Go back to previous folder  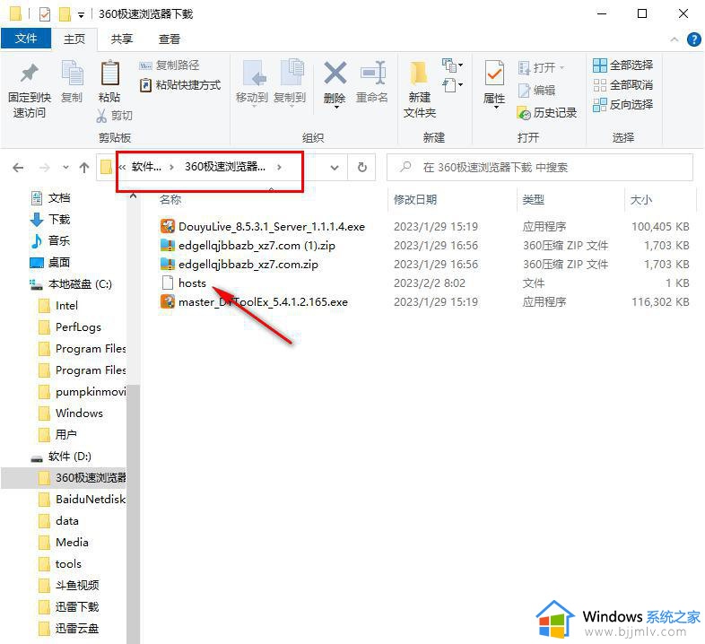point(19,168)
